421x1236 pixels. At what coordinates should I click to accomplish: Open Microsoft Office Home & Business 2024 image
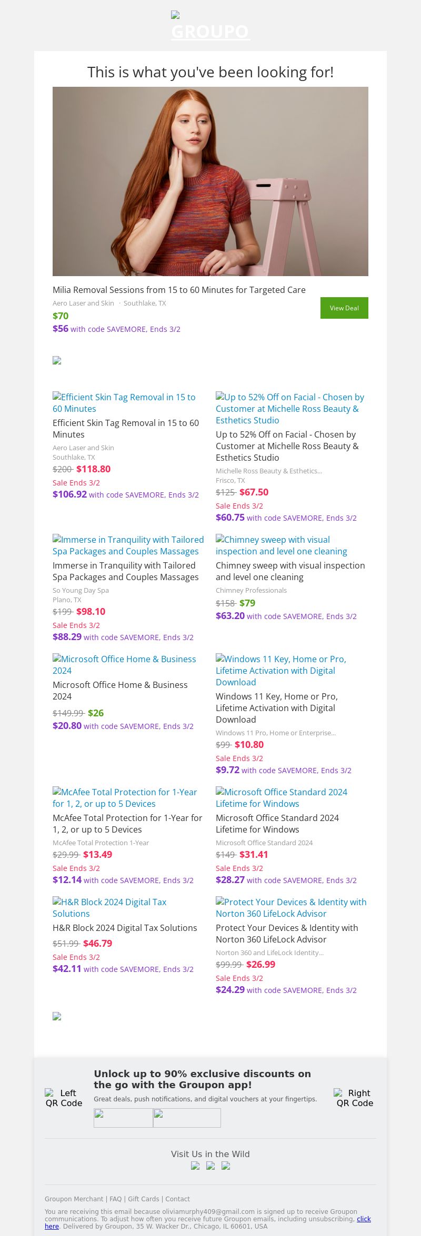pos(124,665)
